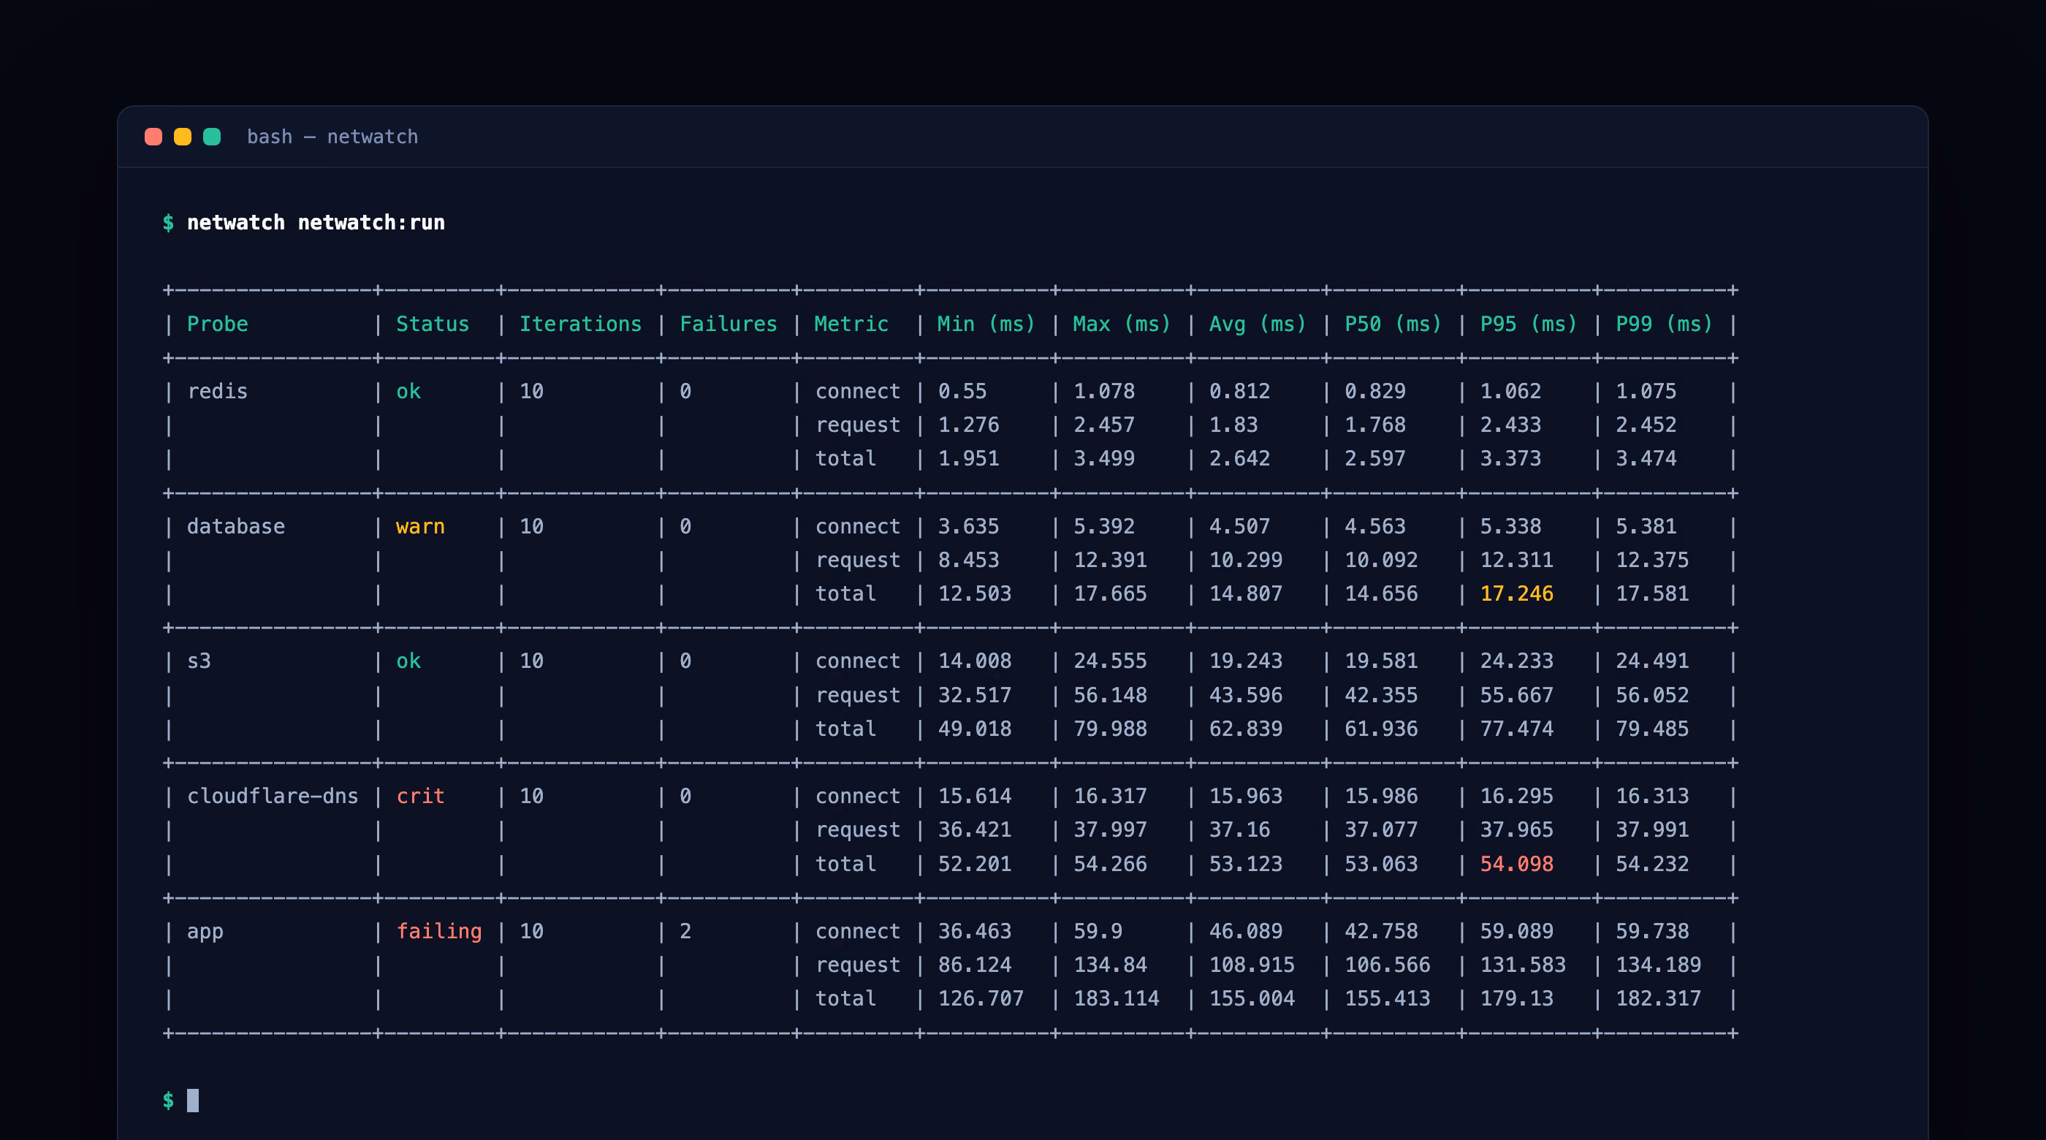Click app request P50 value '106.566'

(1388, 965)
